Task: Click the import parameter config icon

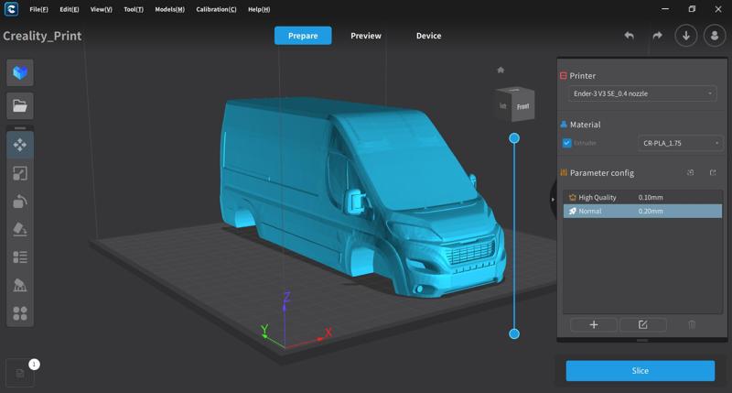Action: coord(691,172)
